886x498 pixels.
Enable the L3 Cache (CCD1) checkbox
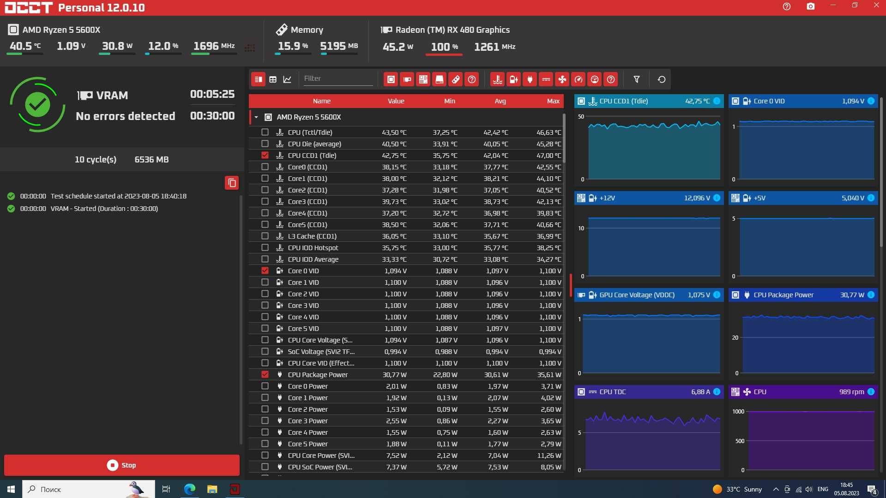click(265, 236)
